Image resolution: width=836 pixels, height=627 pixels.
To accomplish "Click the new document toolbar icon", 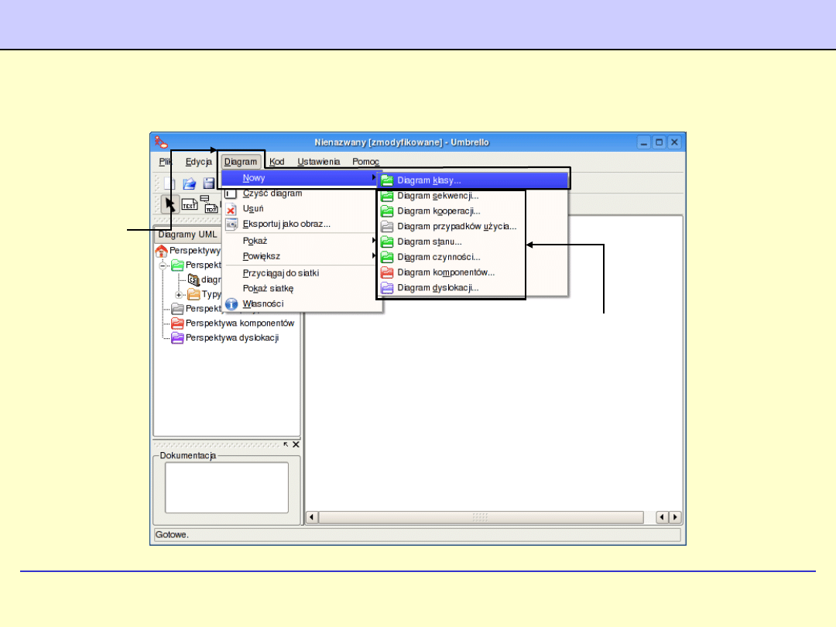I will pos(170,183).
